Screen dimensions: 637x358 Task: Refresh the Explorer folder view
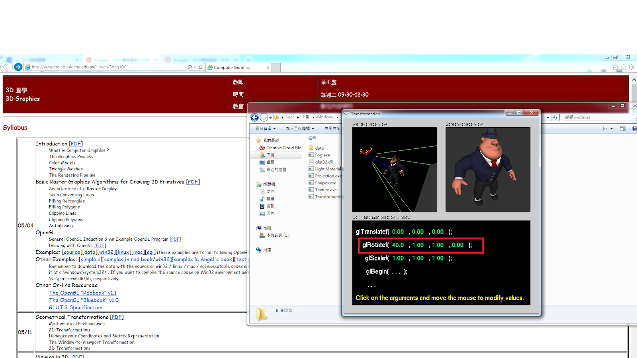point(555,117)
